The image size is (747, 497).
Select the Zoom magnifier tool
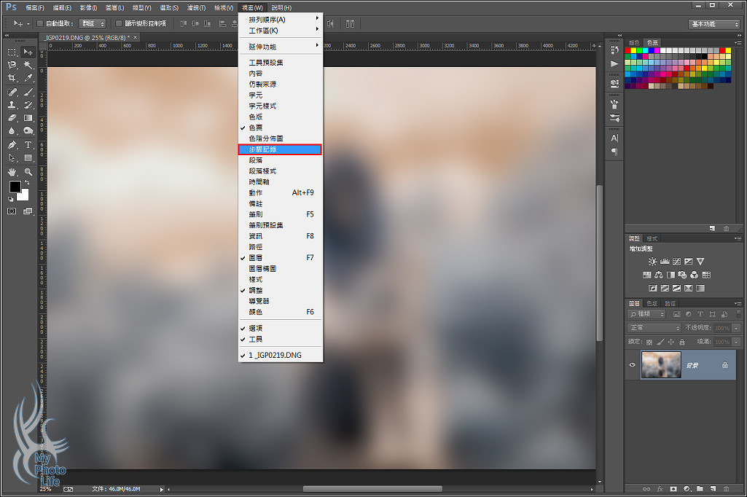(28, 172)
